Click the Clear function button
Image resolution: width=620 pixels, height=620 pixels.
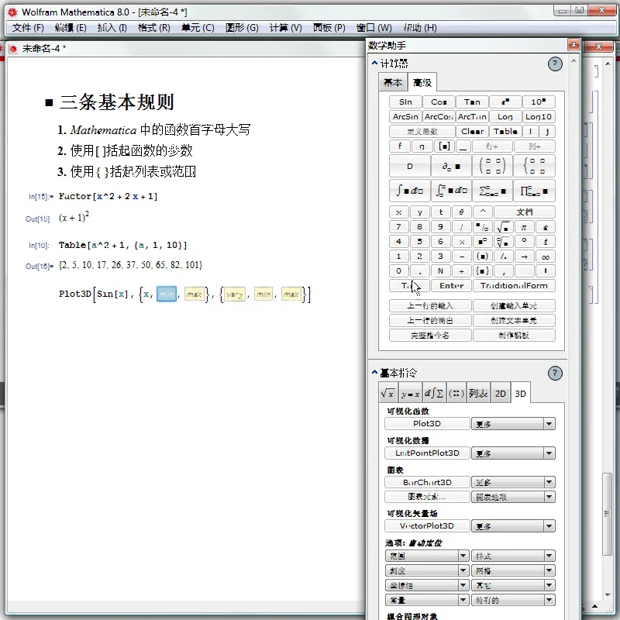pyautogui.click(x=472, y=131)
